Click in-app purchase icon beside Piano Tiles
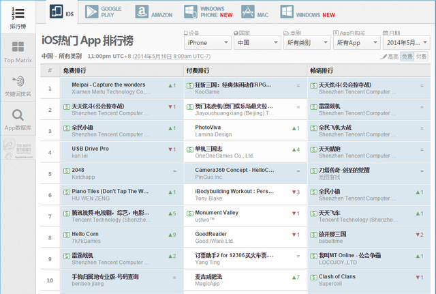Screen dimensions: 436x294 pos(67,192)
